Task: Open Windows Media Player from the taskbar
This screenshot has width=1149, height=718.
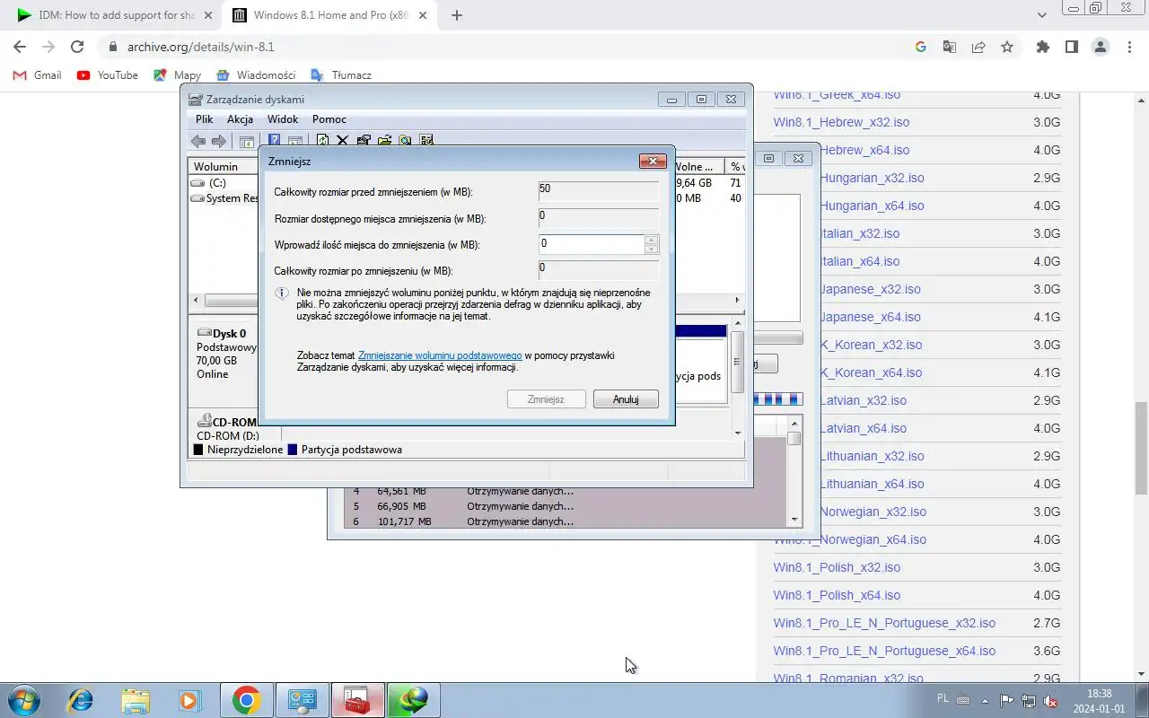Action: click(x=189, y=700)
